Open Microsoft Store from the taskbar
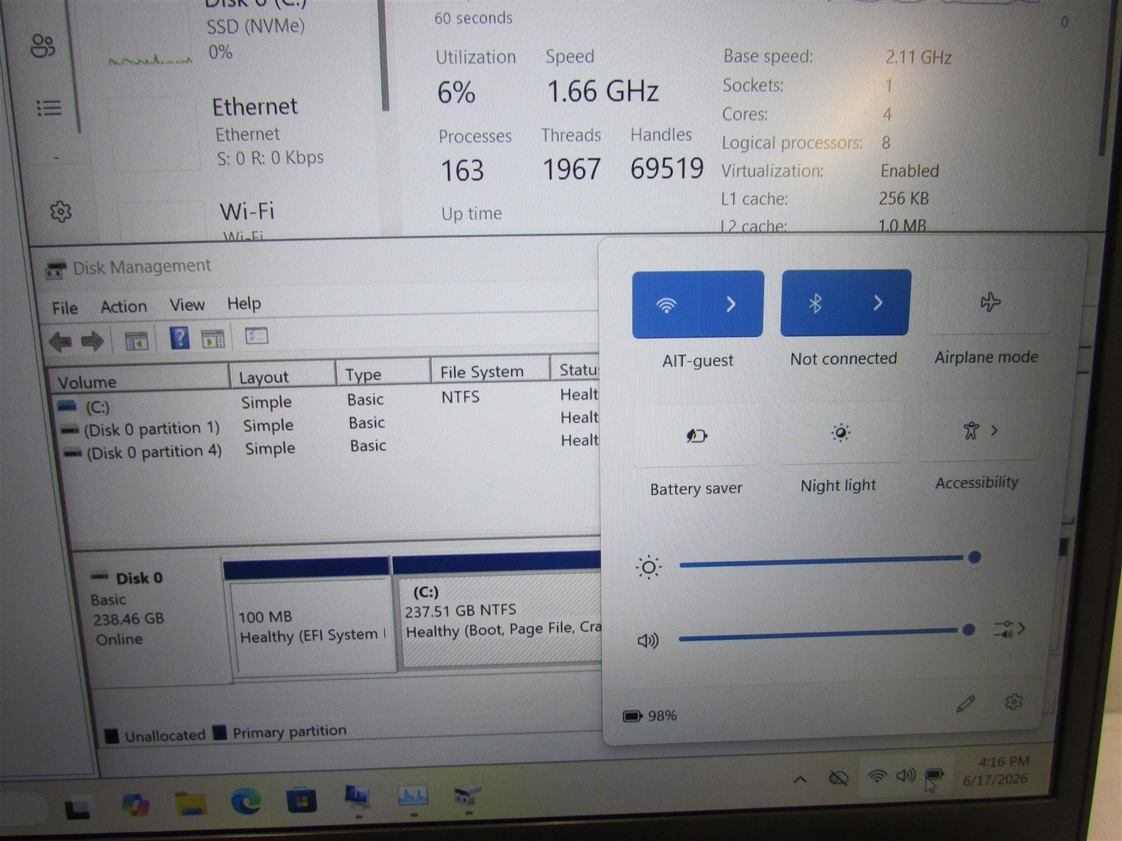This screenshot has width=1122, height=841. pyautogui.click(x=302, y=800)
